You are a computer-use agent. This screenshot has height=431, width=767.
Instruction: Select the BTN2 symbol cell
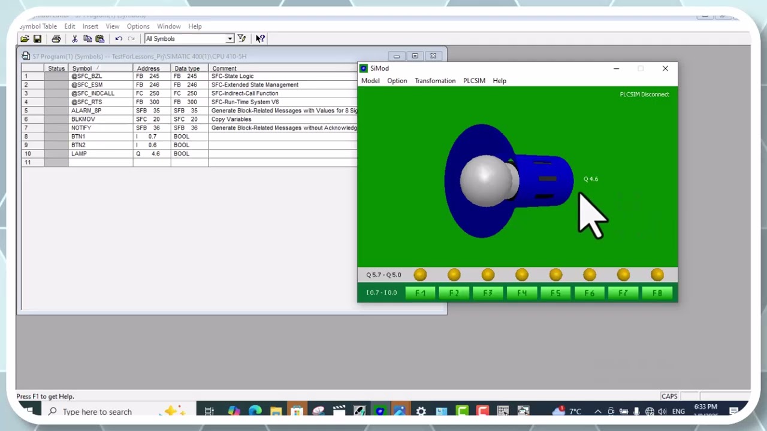pos(101,145)
